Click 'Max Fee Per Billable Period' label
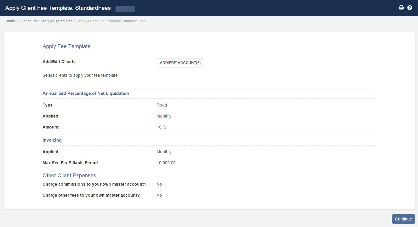Screen dimensions: 418x227 70,163
